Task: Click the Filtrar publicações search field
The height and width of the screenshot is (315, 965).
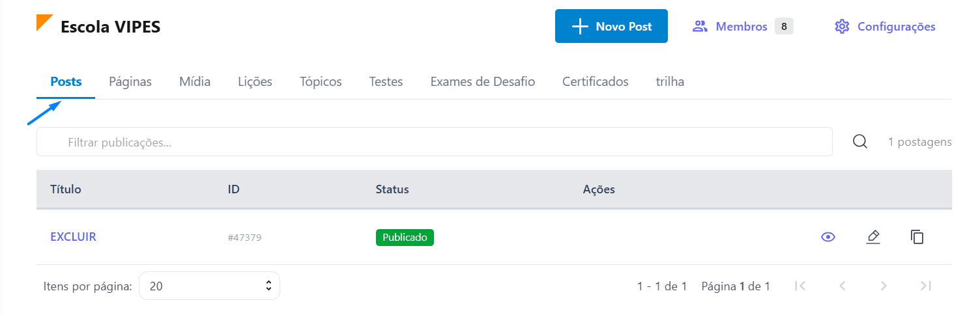Action: click(x=435, y=141)
